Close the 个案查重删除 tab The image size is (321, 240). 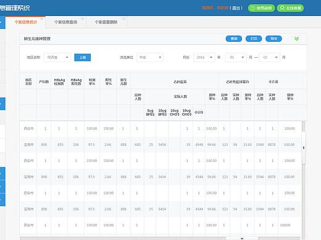point(124,18)
